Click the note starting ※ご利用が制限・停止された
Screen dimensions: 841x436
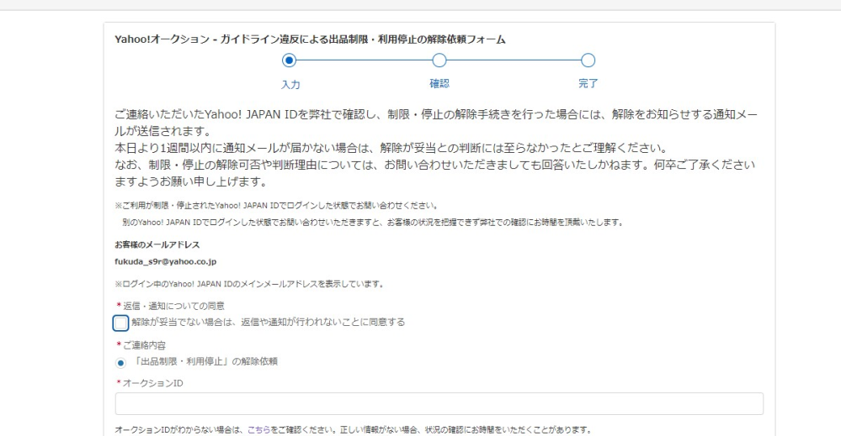tap(277, 206)
